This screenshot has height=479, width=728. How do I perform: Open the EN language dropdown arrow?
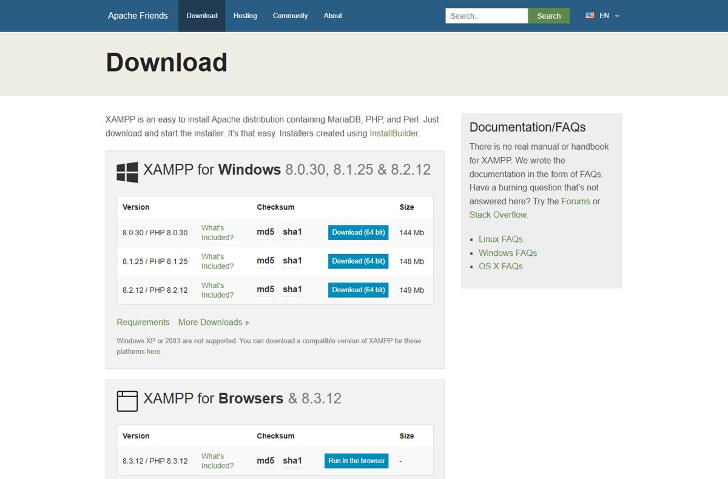617,16
